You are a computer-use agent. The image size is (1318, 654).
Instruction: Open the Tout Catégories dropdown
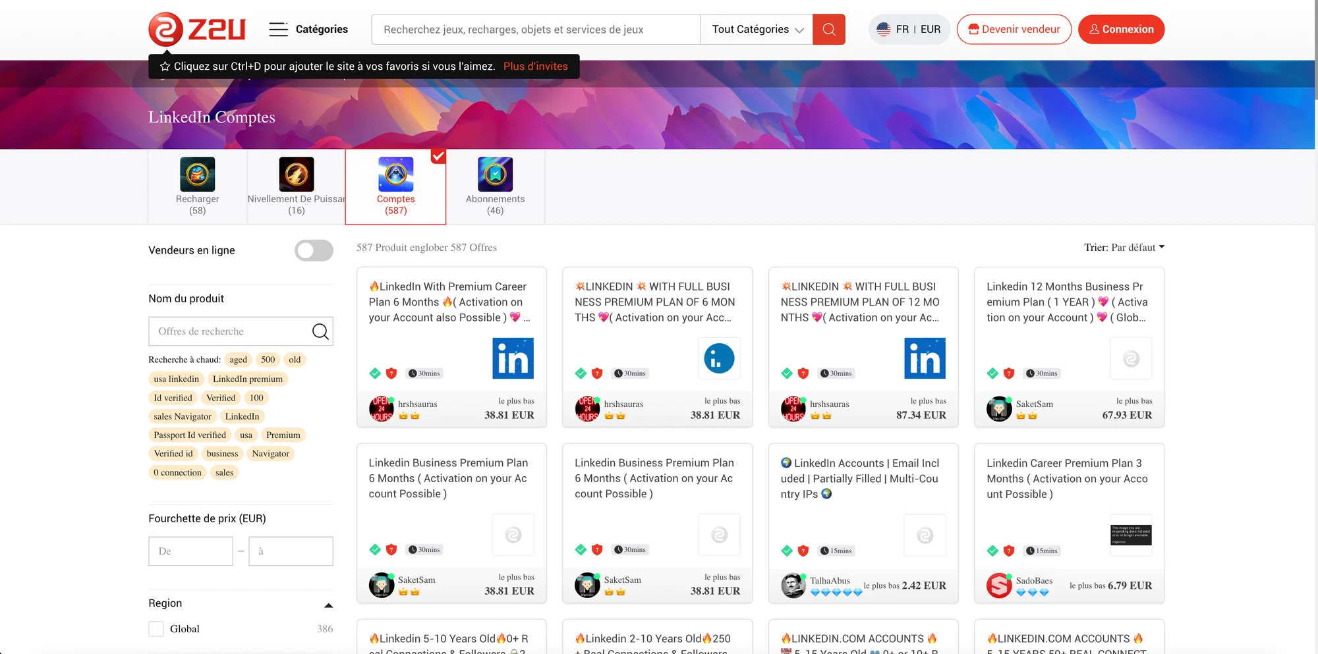(x=757, y=29)
